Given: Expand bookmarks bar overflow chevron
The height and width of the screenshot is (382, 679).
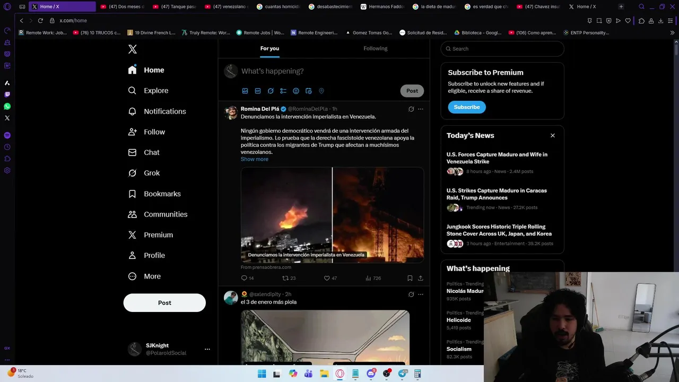Looking at the screenshot, I should point(672,32).
